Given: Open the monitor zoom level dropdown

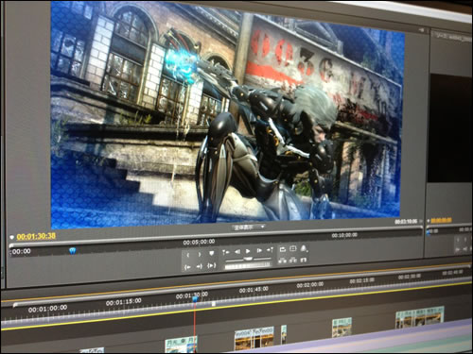Looking at the screenshot, I should [x=249, y=227].
